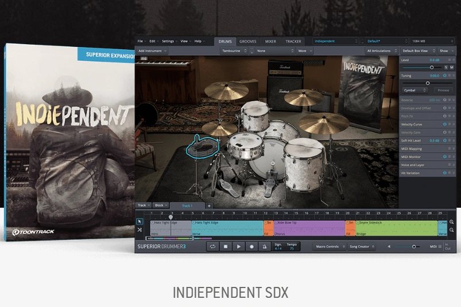Expand the Velocity Curve section

tap(454, 125)
